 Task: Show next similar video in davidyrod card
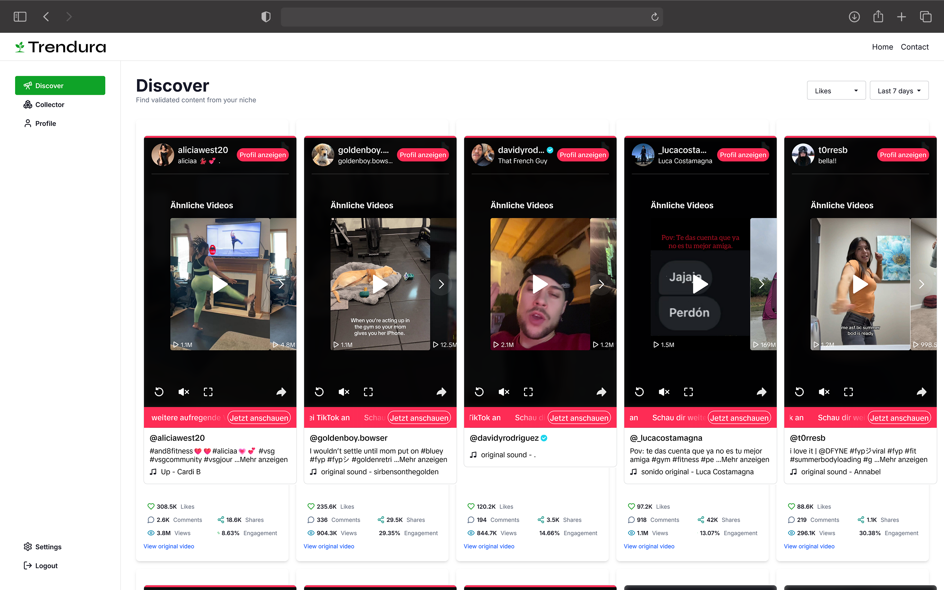(601, 284)
